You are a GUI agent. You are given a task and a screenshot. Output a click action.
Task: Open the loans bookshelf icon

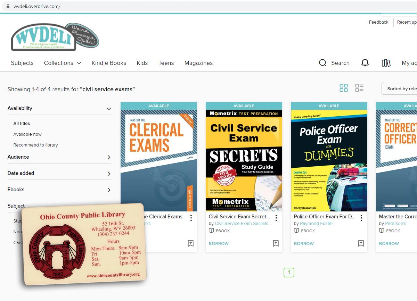pos(386,63)
